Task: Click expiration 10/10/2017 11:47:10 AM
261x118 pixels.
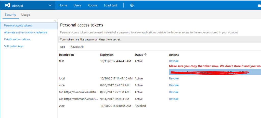Action: (116, 78)
